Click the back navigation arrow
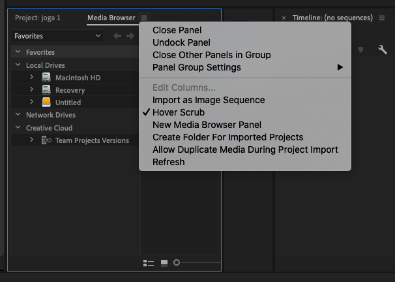 pos(117,36)
